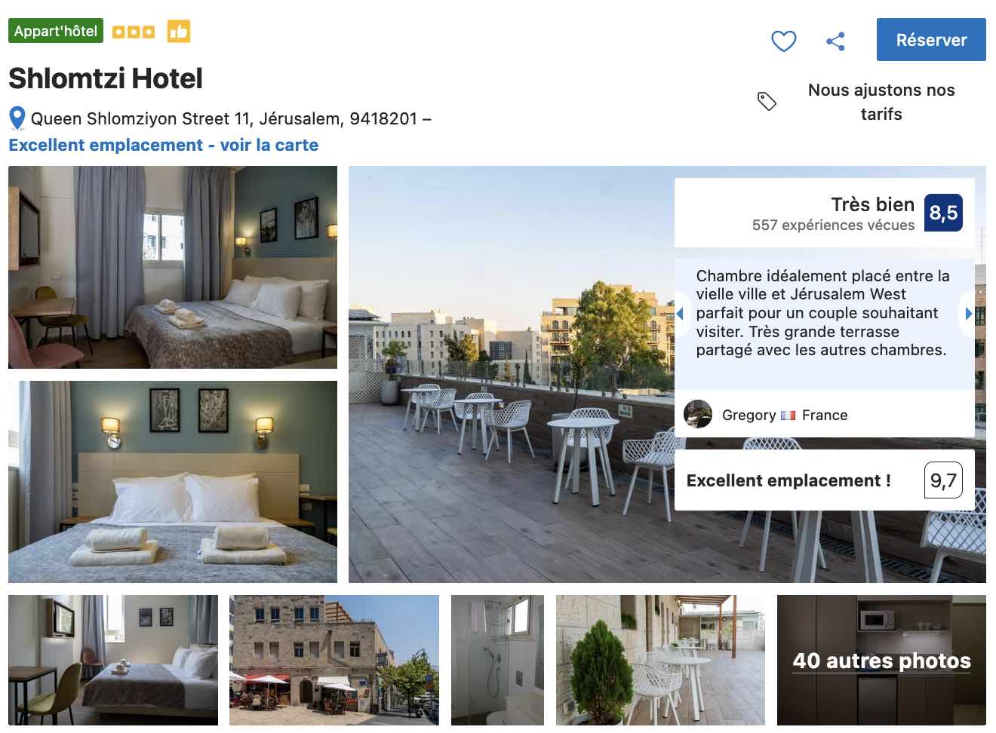The height and width of the screenshot is (733, 996).
Task: Click the blue map pin icon
Action: point(17,118)
